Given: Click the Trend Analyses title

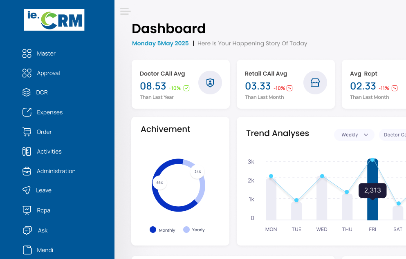Looking at the screenshot, I should click(278, 133).
